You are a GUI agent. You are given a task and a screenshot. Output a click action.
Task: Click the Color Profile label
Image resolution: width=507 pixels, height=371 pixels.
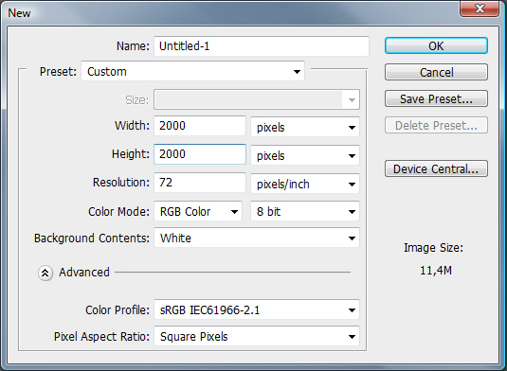pyautogui.click(x=118, y=310)
